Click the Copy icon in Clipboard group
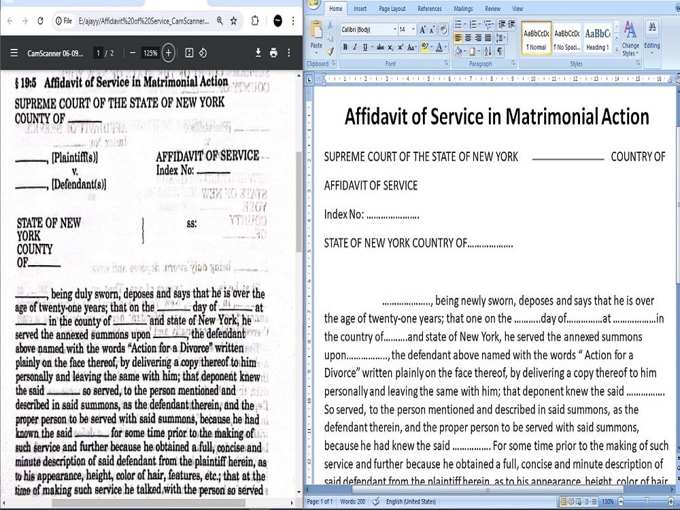The height and width of the screenshot is (510, 680). 330,38
